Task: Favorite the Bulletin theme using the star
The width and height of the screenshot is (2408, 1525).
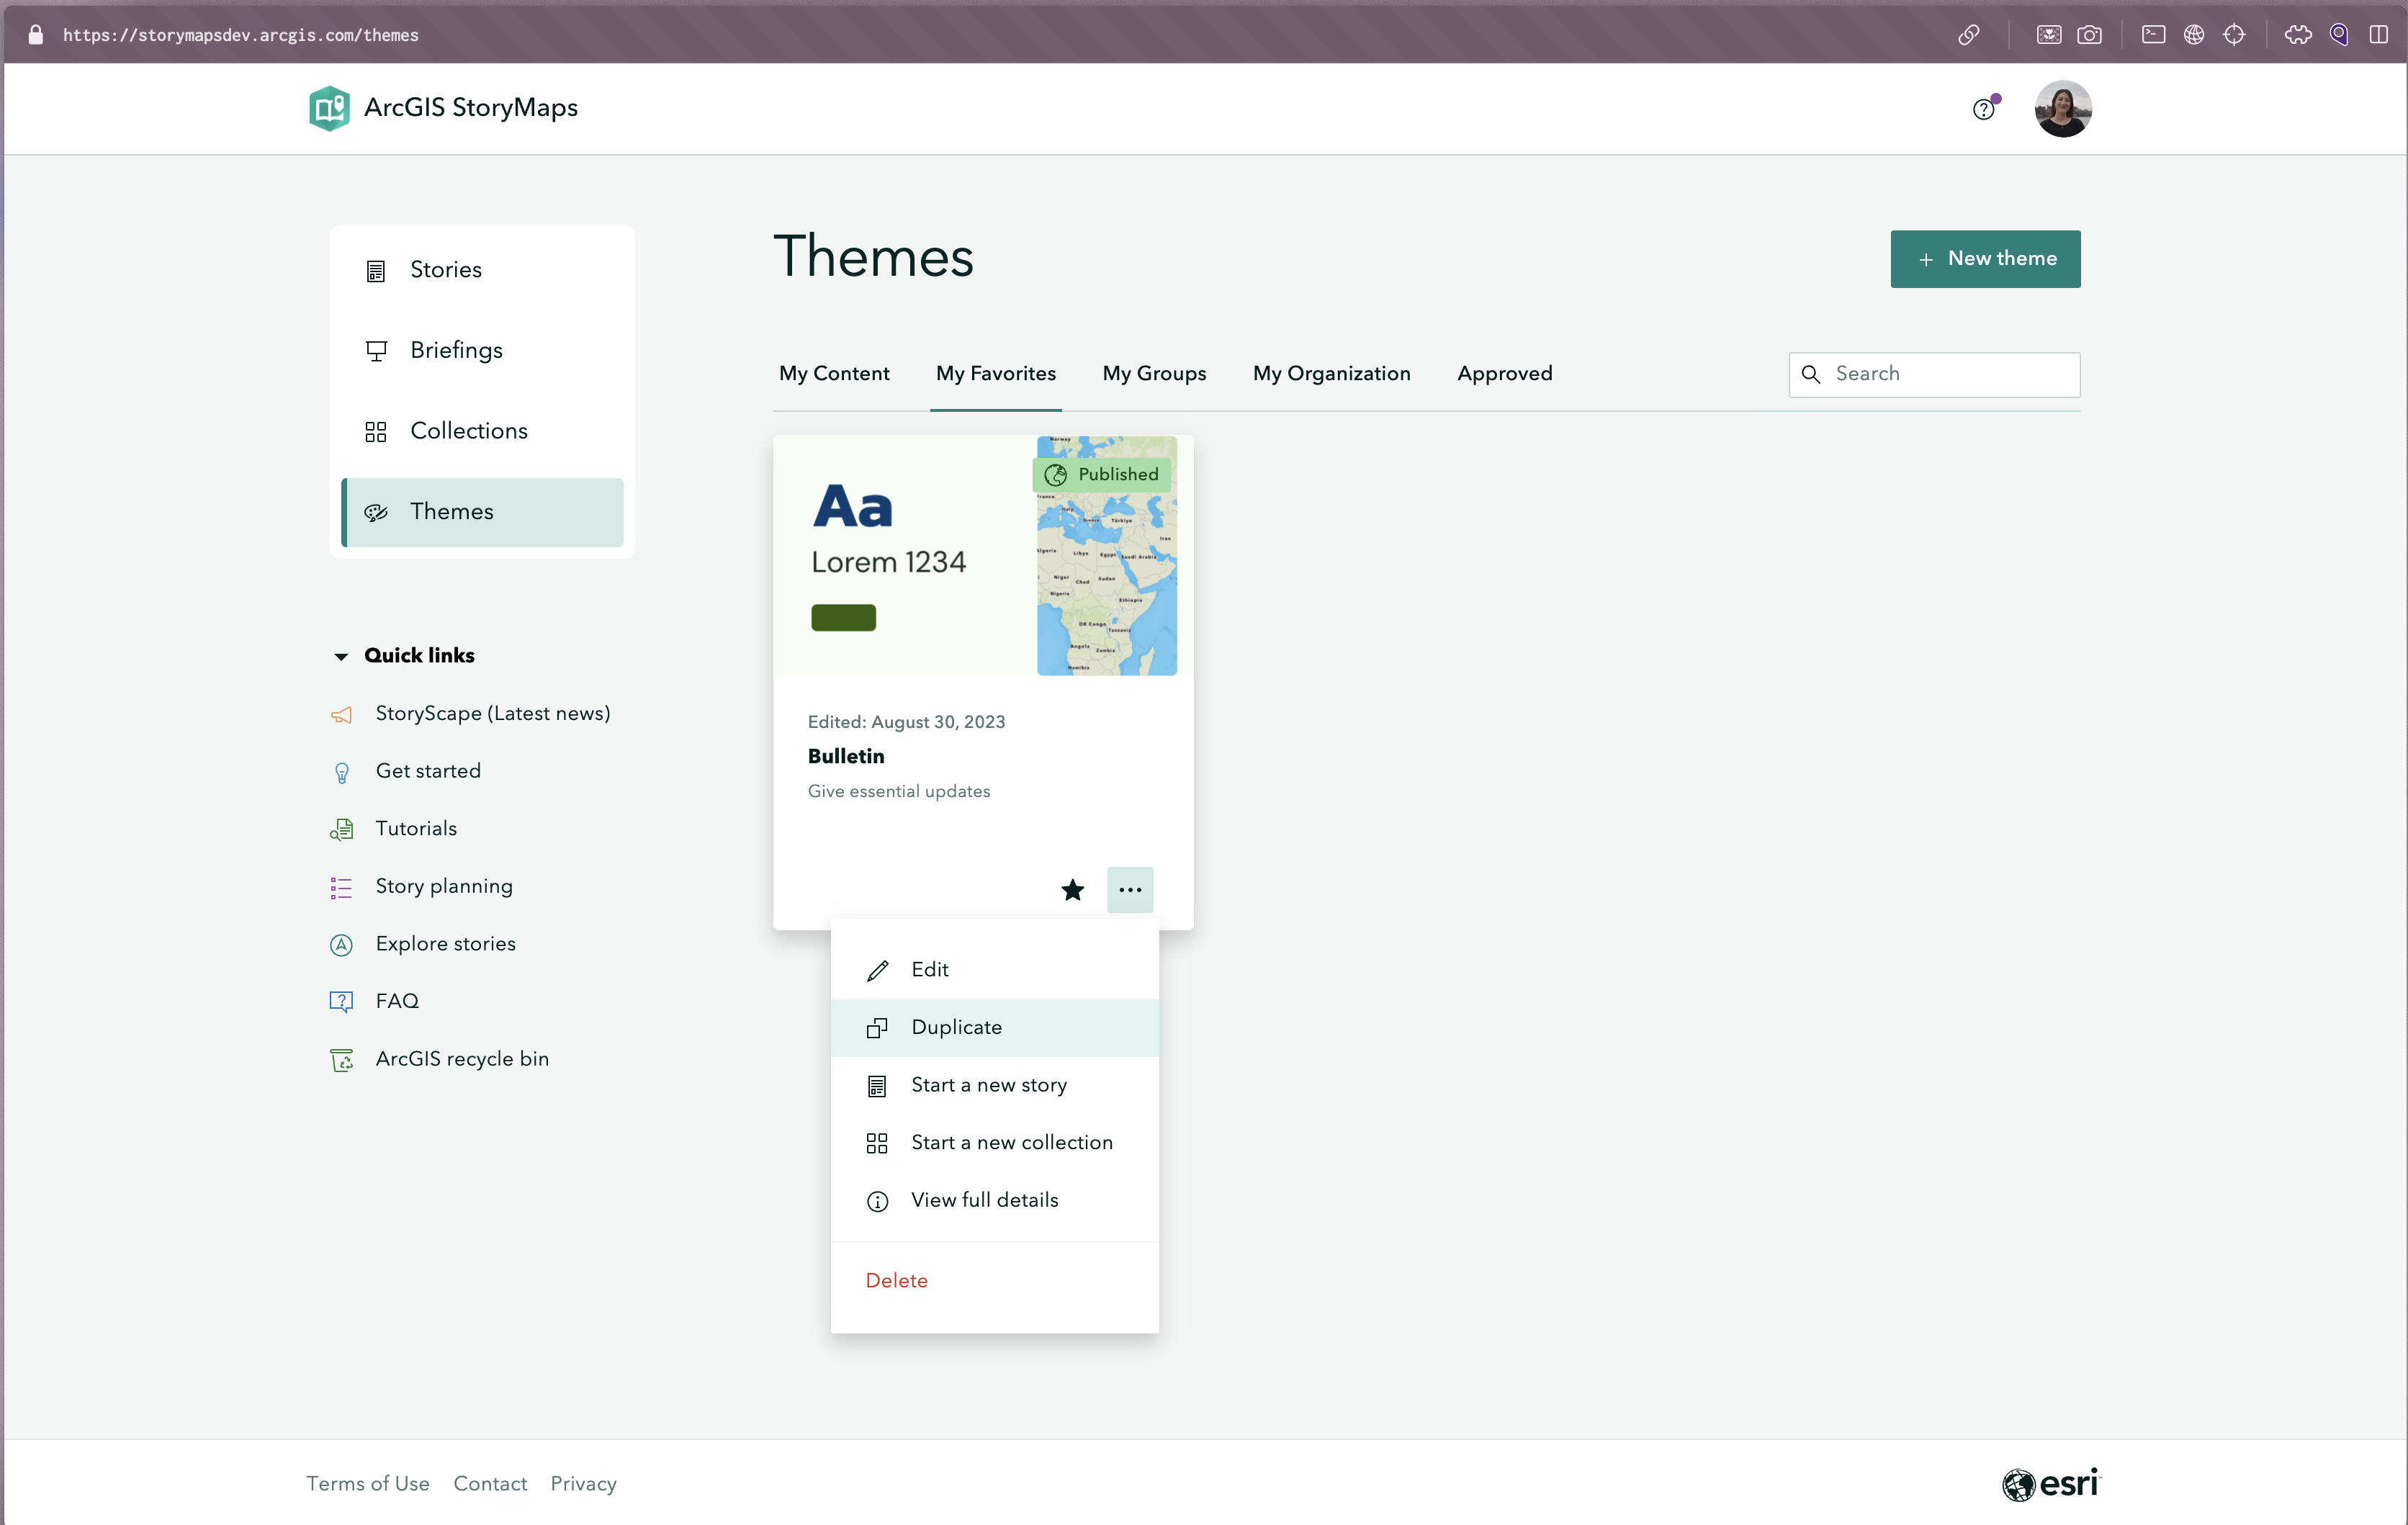Action: [1072, 890]
